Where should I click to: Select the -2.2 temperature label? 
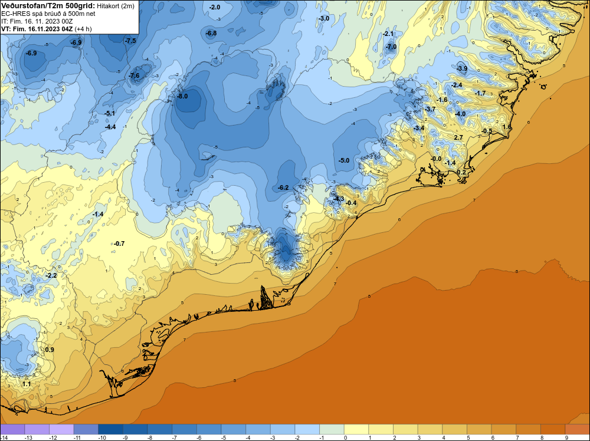(51, 275)
